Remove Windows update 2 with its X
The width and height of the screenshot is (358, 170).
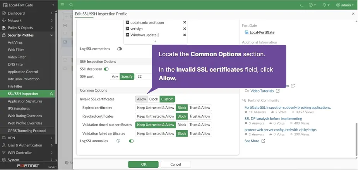185,35
